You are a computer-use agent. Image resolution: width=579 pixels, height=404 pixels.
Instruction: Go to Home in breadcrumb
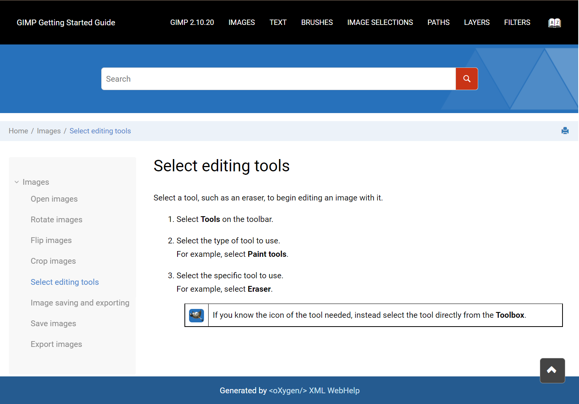(18, 131)
